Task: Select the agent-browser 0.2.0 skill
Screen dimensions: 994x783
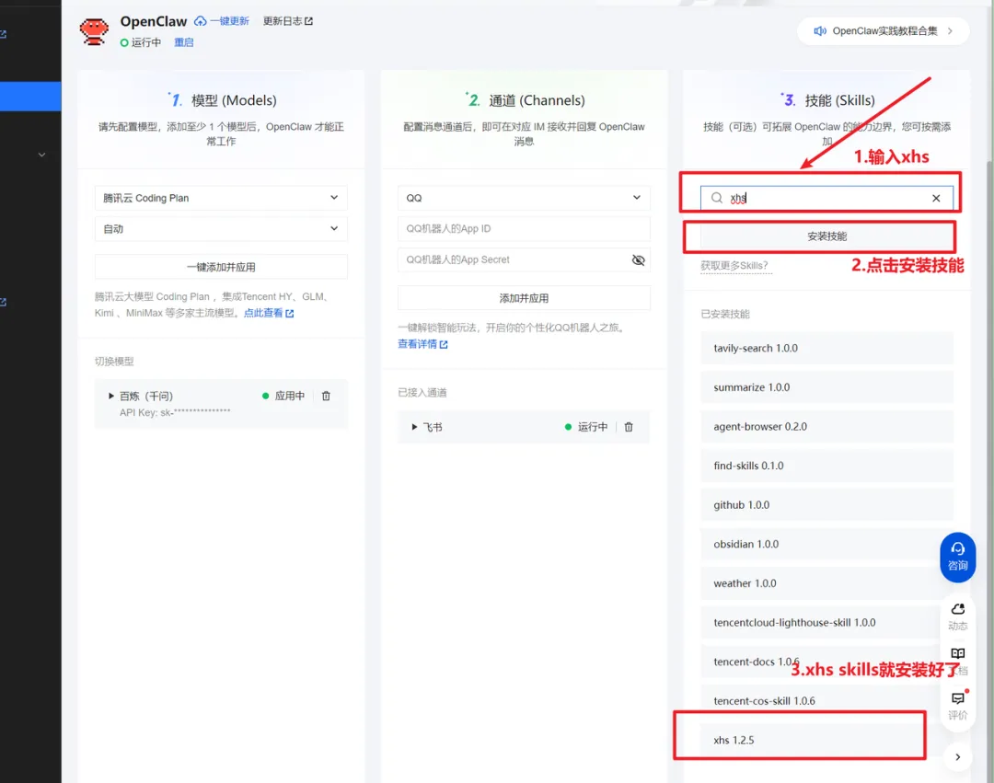Action: click(x=826, y=426)
